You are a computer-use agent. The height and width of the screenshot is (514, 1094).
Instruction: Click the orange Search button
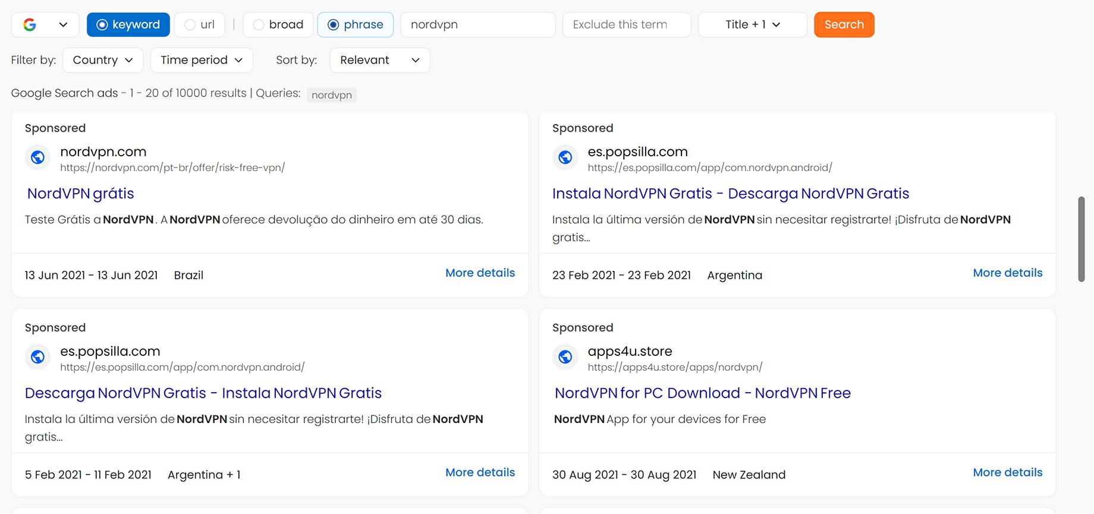coord(844,25)
